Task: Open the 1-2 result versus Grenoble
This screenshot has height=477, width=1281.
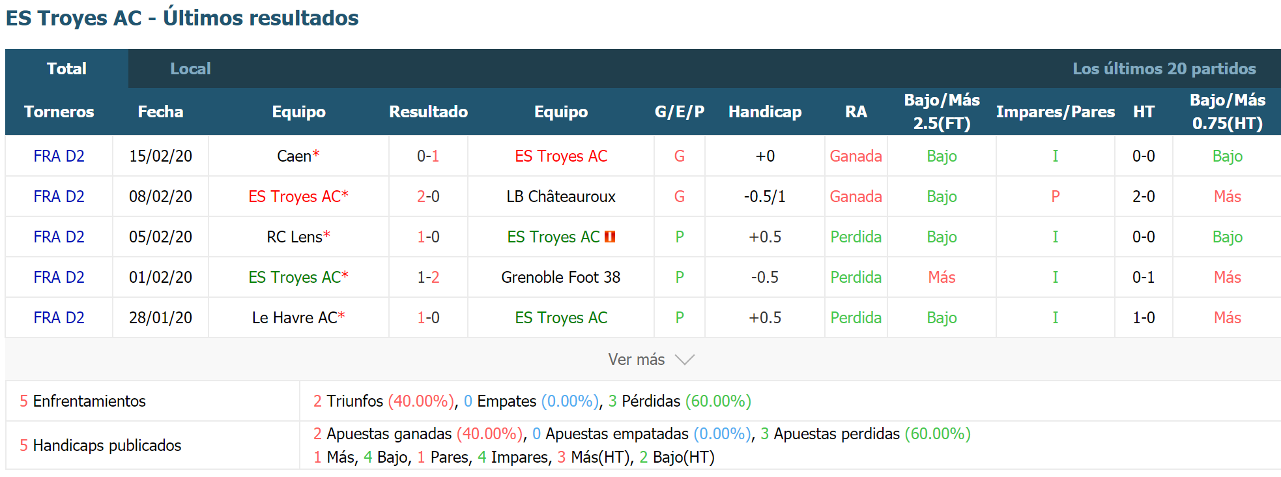Action: tap(428, 277)
